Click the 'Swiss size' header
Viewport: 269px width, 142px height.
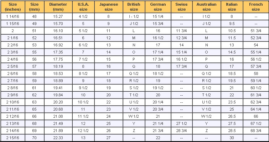pyautogui.click(x=181, y=7)
